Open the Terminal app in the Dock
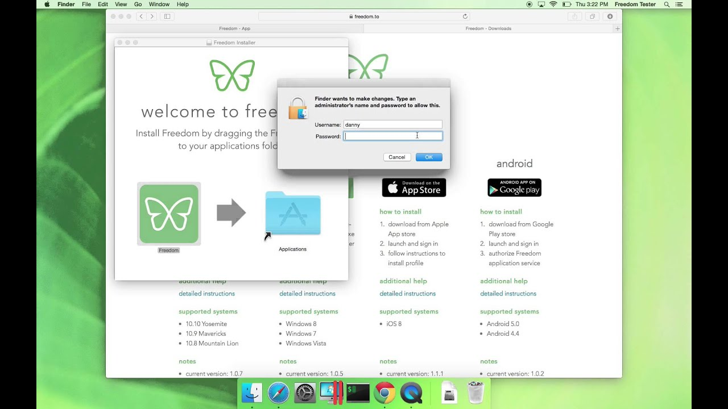This screenshot has width=728, height=409. coord(358,393)
